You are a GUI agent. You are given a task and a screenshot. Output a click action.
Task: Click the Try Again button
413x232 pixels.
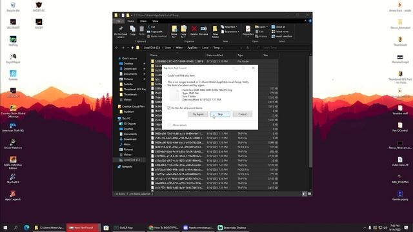coord(198,114)
